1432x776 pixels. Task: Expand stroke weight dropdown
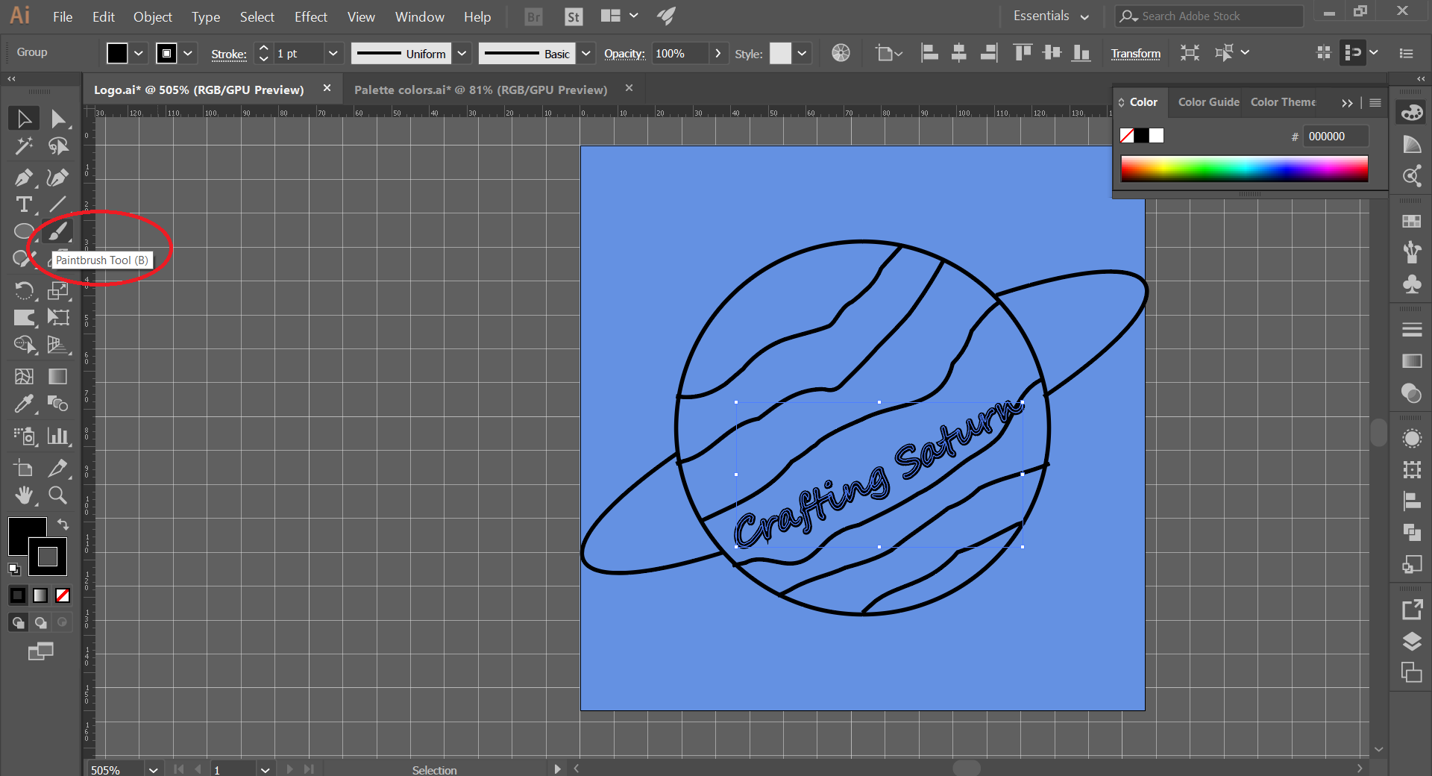pyautogui.click(x=333, y=53)
